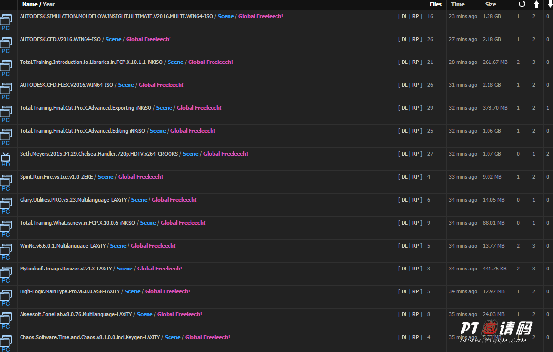Screen dimensions: 553x352
Task: Download via DL on the Glary.Utilities.PRO row
Action: pyautogui.click(x=404, y=200)
